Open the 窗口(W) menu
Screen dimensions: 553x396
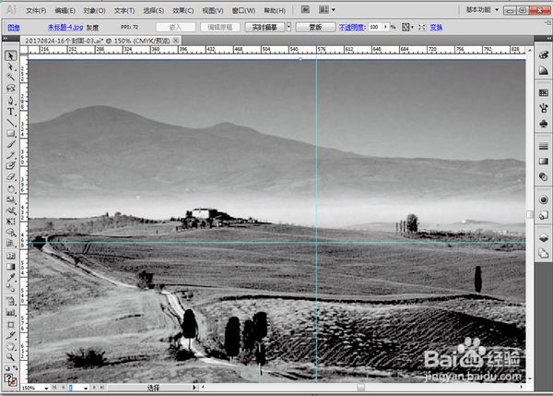coord(243,10)
